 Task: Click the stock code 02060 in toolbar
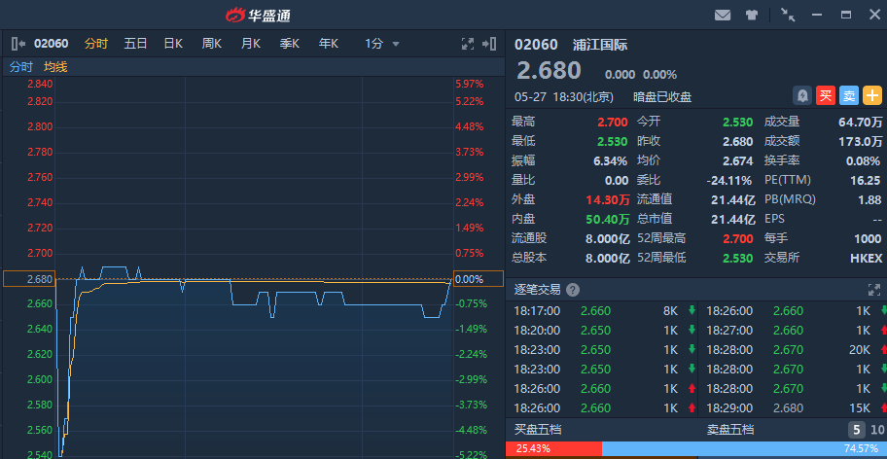pos(51,44)
